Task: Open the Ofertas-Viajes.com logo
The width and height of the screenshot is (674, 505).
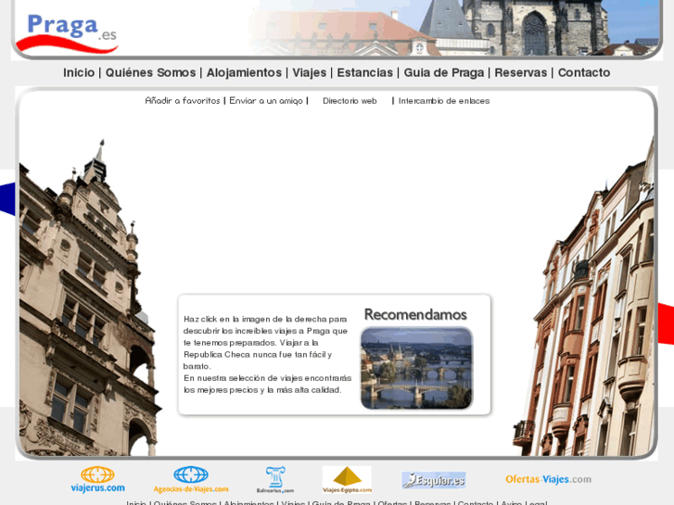Action: click(548, 479)
